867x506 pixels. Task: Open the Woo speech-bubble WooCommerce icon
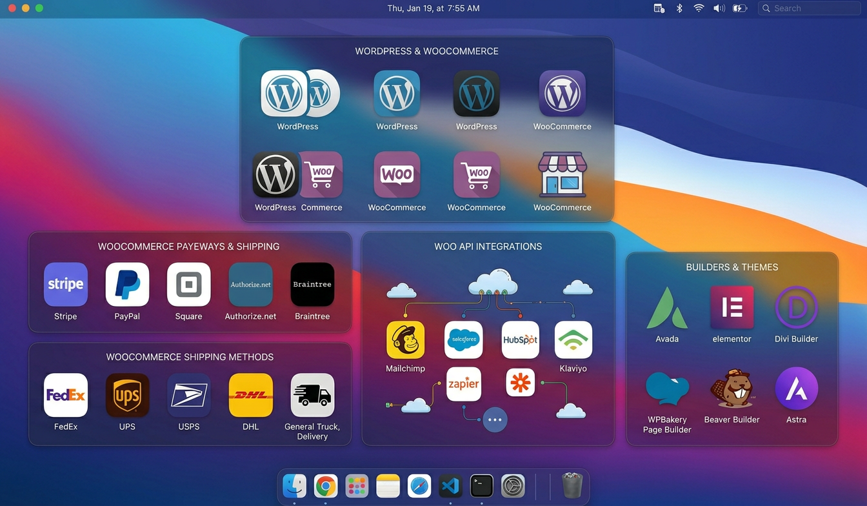[397, 174]
